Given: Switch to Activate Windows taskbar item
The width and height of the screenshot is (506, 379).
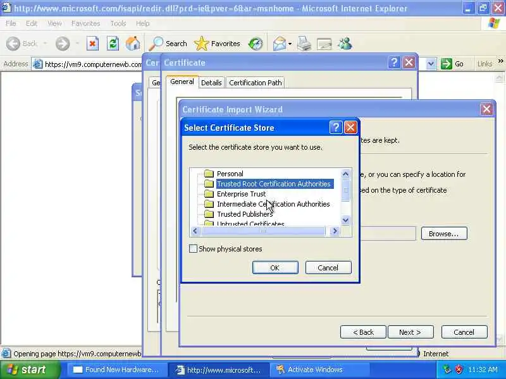Looking at the screenshot, I should click(x=319, y=370).
